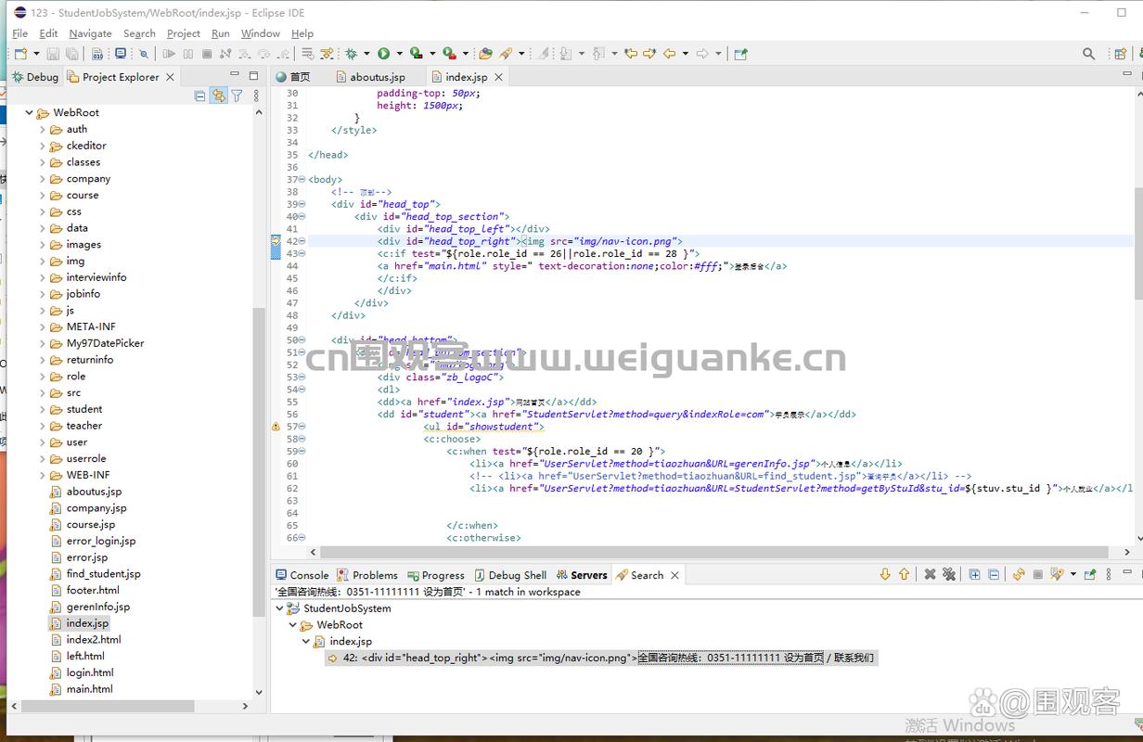Collapse the WebRoot node in Search results
This screenshot has width=1143, height=742.
[293, 624]
